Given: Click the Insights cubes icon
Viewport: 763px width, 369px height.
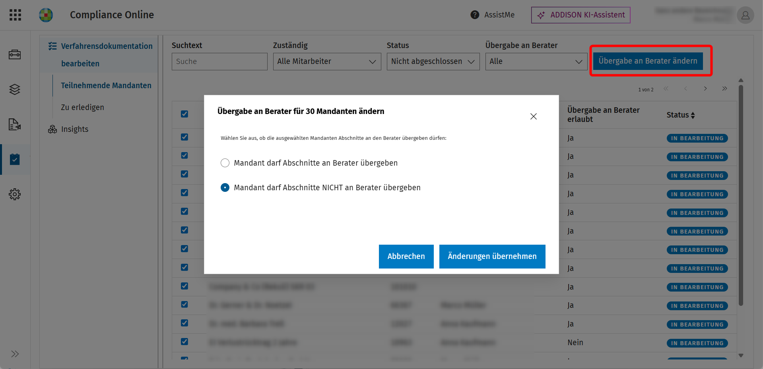Looking at the screenshot, I should pyautogui.click(x=52, y=129).
